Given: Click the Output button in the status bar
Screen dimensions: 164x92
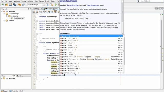Looking at the screenshot, I should 4,91.
